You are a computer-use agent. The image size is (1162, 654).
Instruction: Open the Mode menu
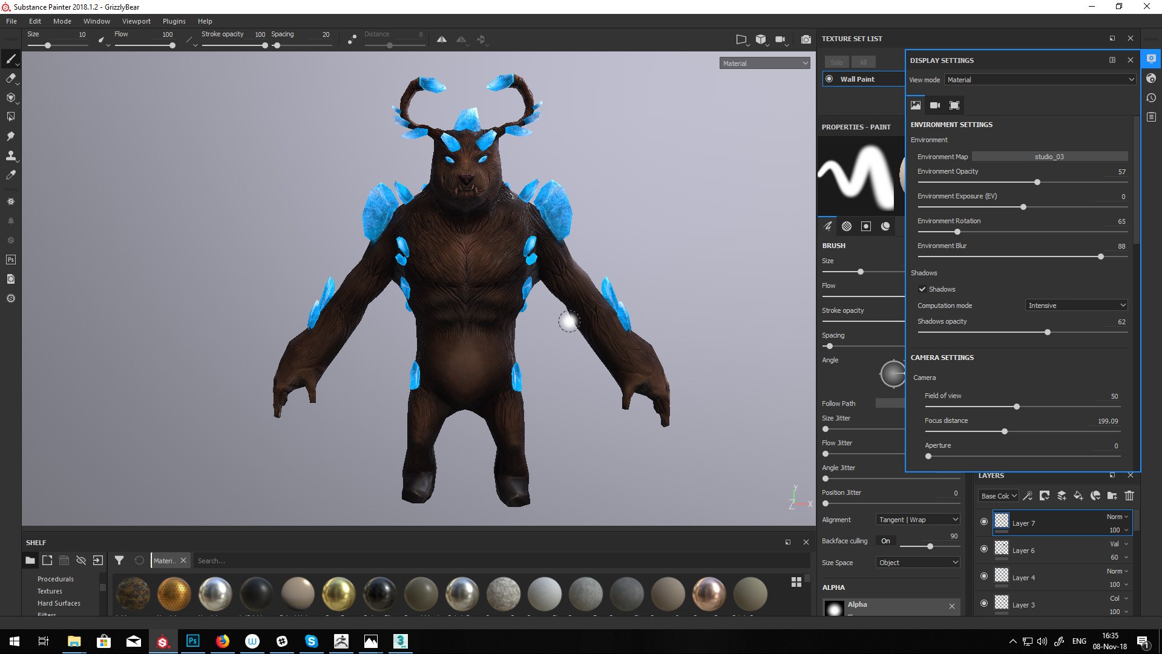point(62,21)
